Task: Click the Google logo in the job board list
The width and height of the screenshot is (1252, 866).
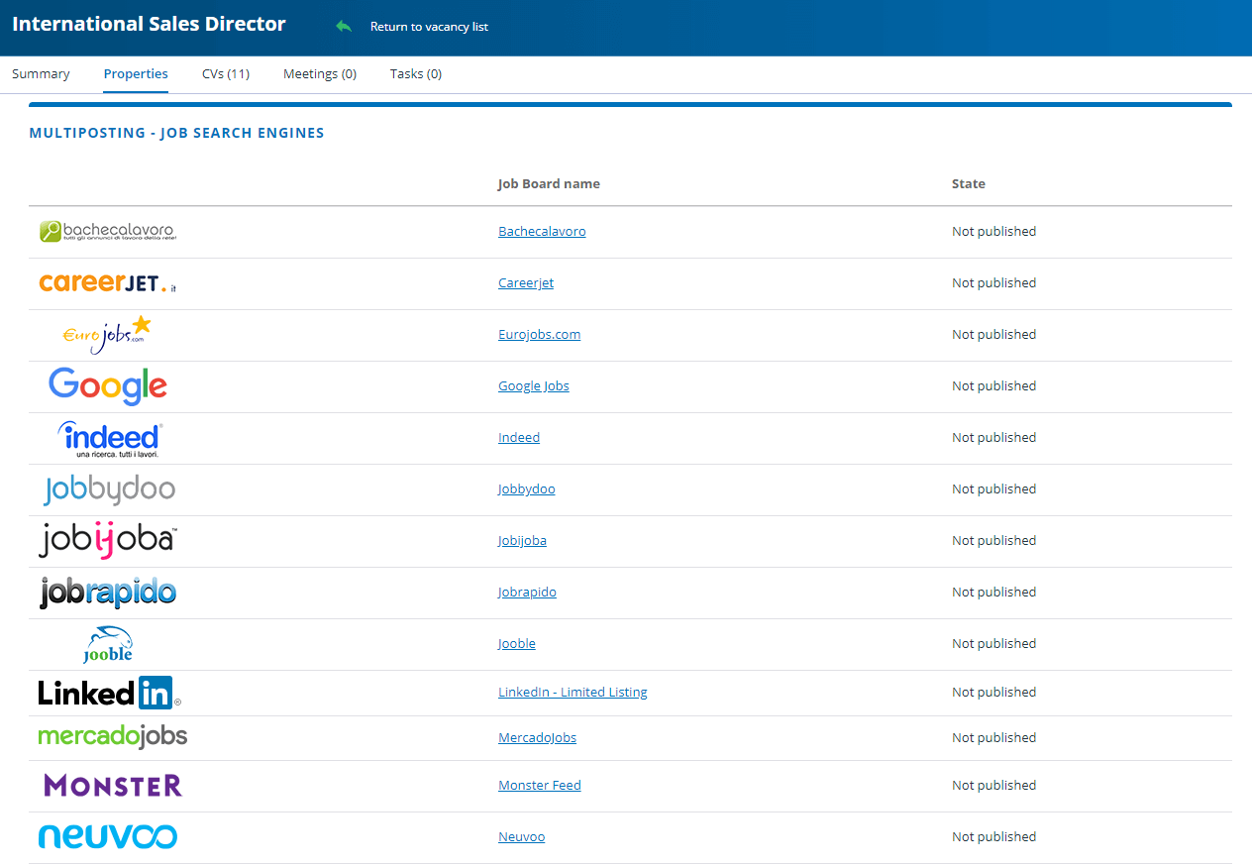Action: click(107, 385)
